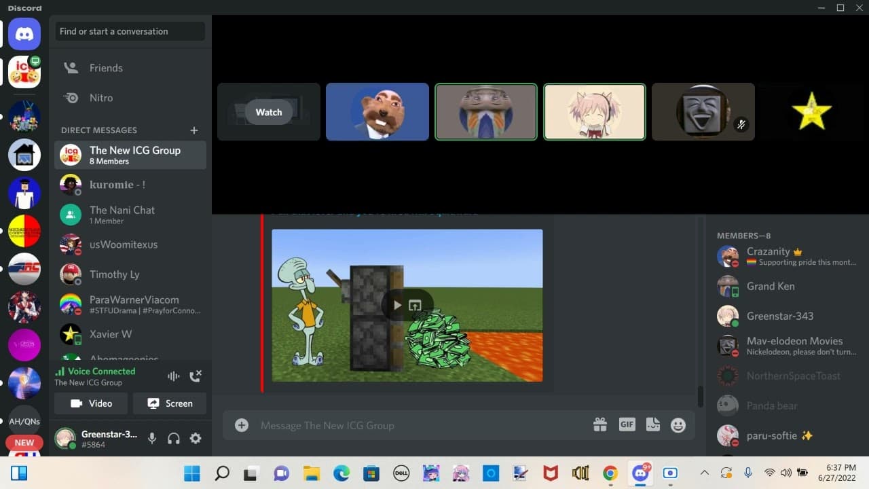
Task: Open the Discord Home button
Action: coord(24,33)
